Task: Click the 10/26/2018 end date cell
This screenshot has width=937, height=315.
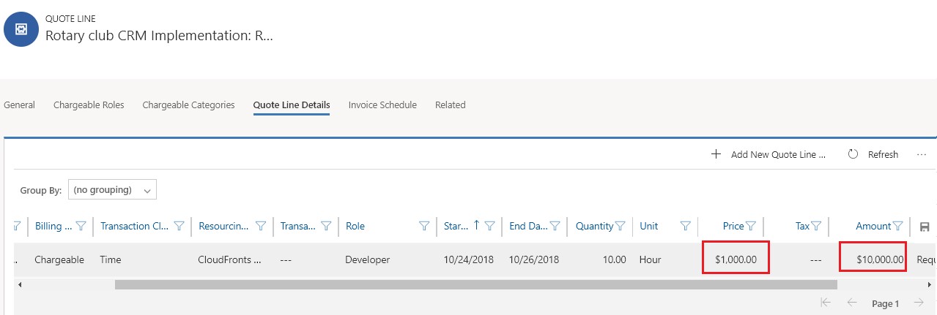Action: pos(534,259)
